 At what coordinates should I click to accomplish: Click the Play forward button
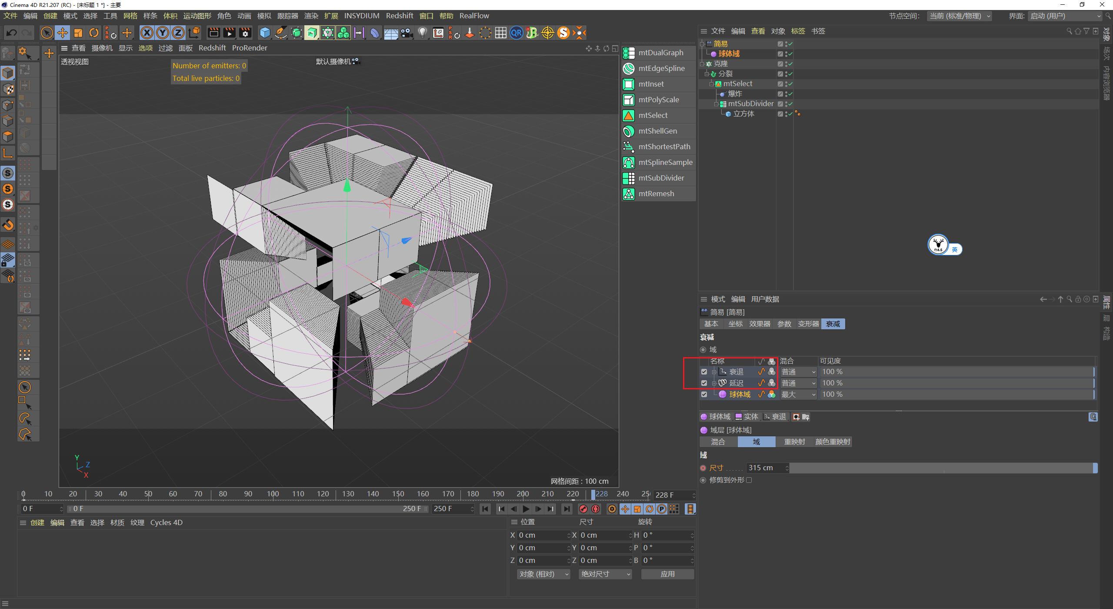(526, 509)
